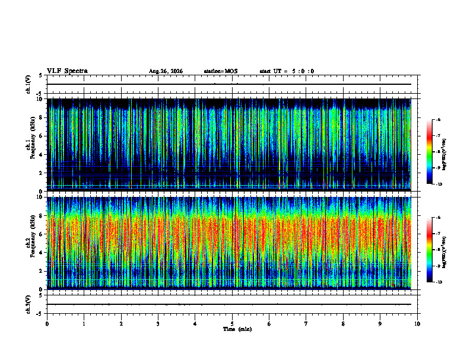Click time axis tick label "9"
The width and height of the screenshot is (470, 363).
[380, 324]
